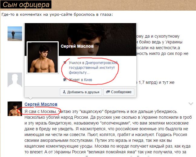
Task: Click the hovercard pointer arrow tip
Action: [x=30, y=98]
